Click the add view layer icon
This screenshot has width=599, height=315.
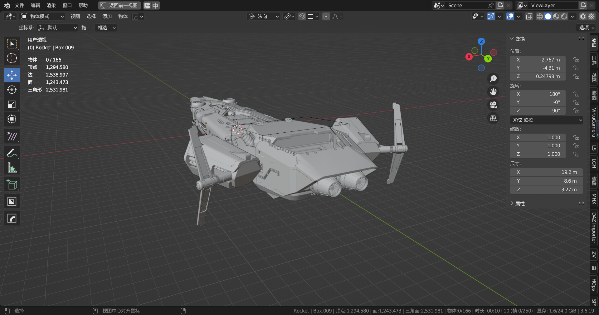pos(582,5)
